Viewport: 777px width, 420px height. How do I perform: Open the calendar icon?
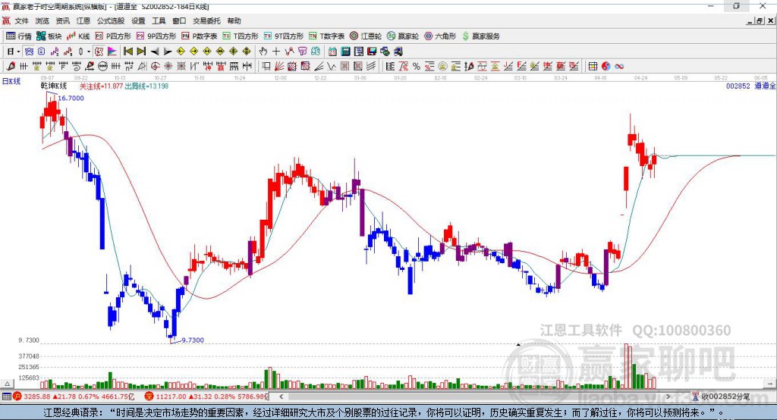[332, 52]
